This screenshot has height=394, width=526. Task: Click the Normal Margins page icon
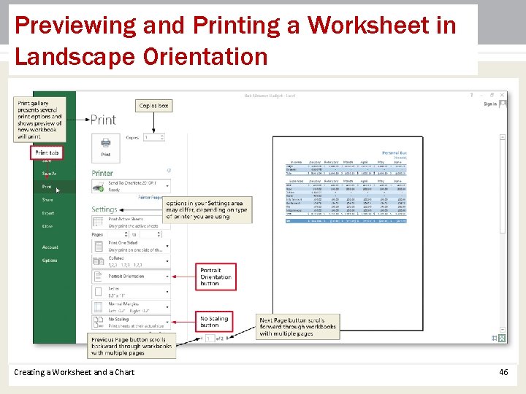pyautogui.click(x=98, y=307)
